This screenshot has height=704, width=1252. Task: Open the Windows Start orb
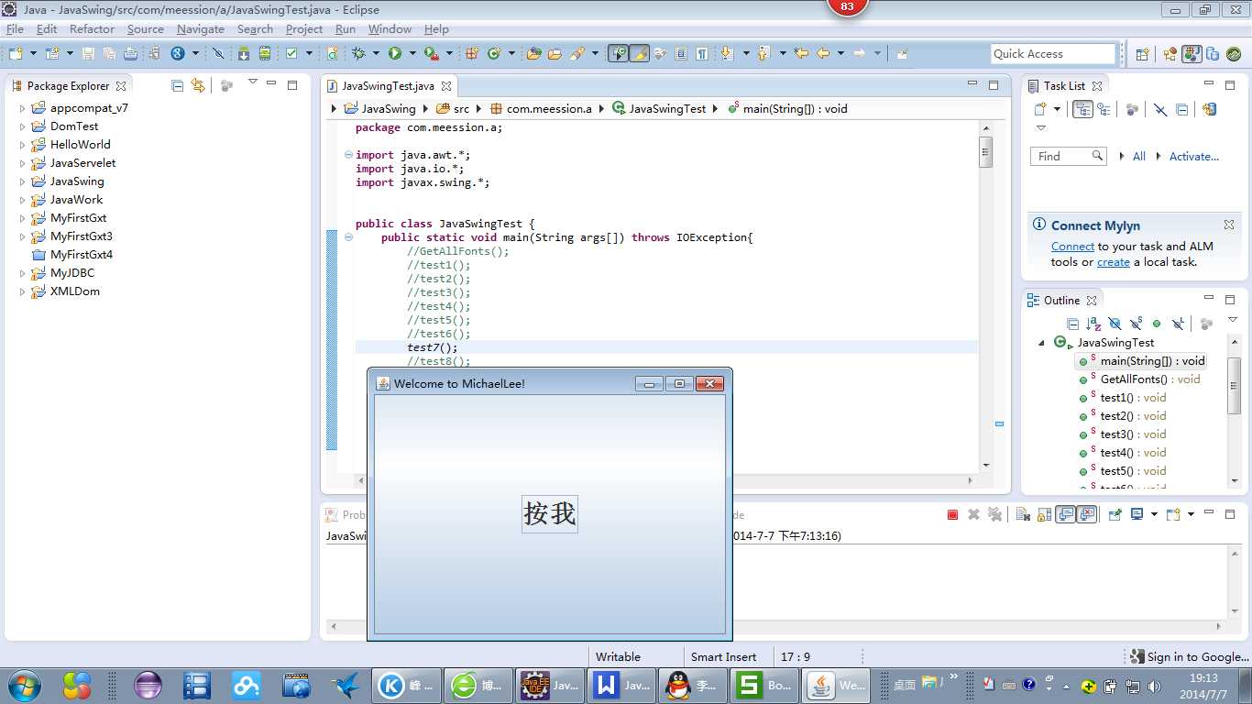point(23,685)
